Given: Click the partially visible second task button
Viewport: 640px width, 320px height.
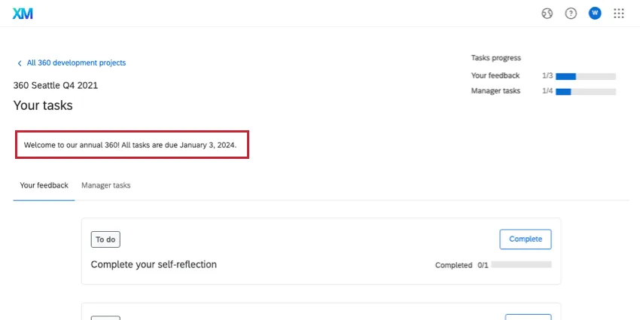Looking at the screenshot, I should point(528,317).
